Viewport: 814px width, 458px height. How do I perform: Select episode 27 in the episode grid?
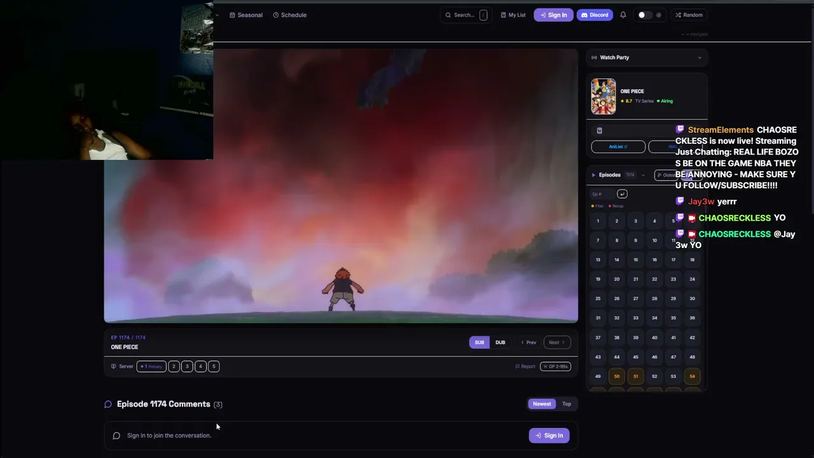click(x=635, y=298)
